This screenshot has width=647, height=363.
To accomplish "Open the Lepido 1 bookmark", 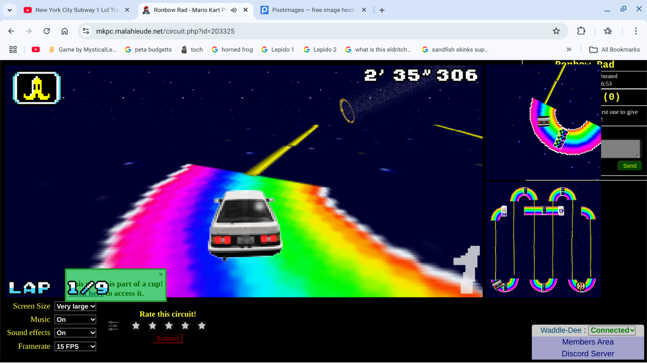I will pos(278,49).
